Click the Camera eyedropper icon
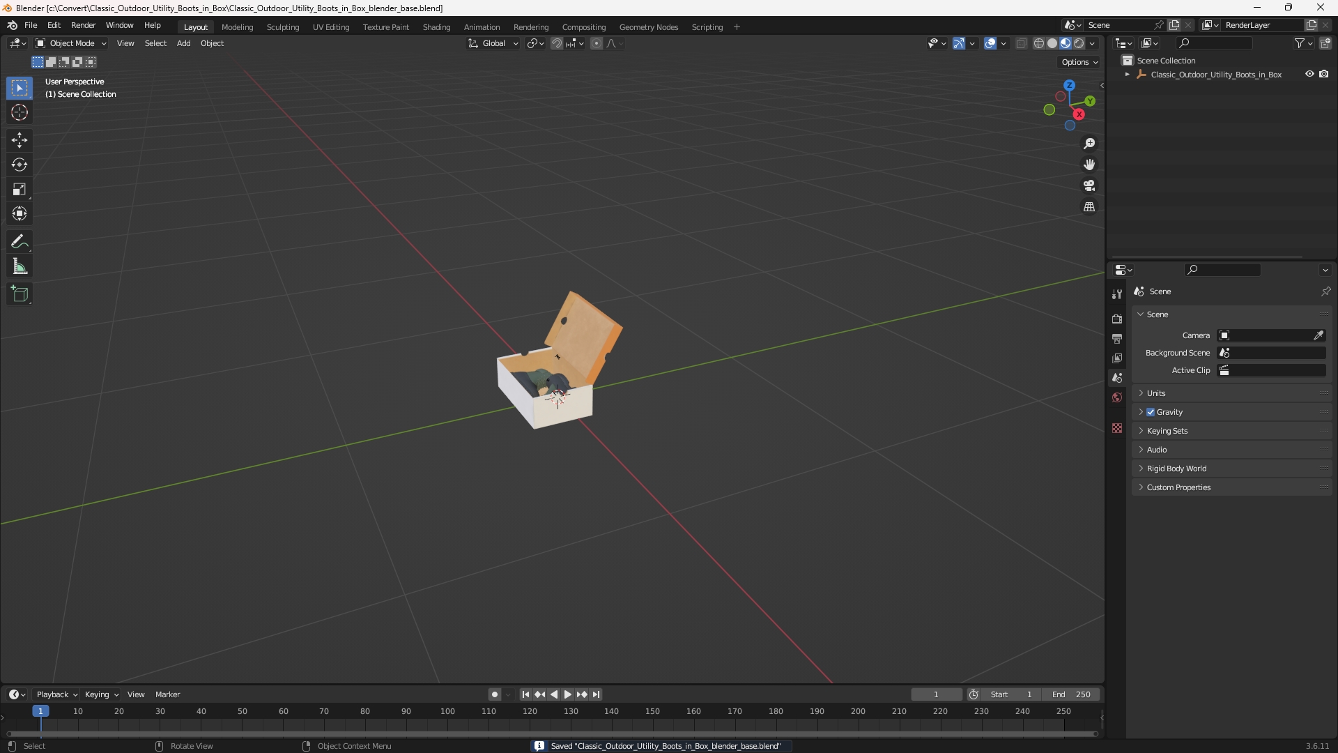Screen dimensions: 1338x753 tap(1318, 335)
